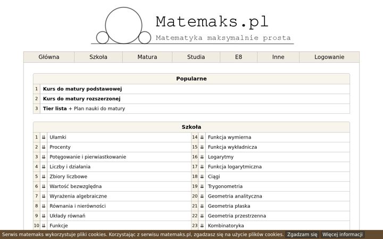383x239 pixels.
Task: Expand the Funkcja wymierna arrow
Action: coord(202,138)
